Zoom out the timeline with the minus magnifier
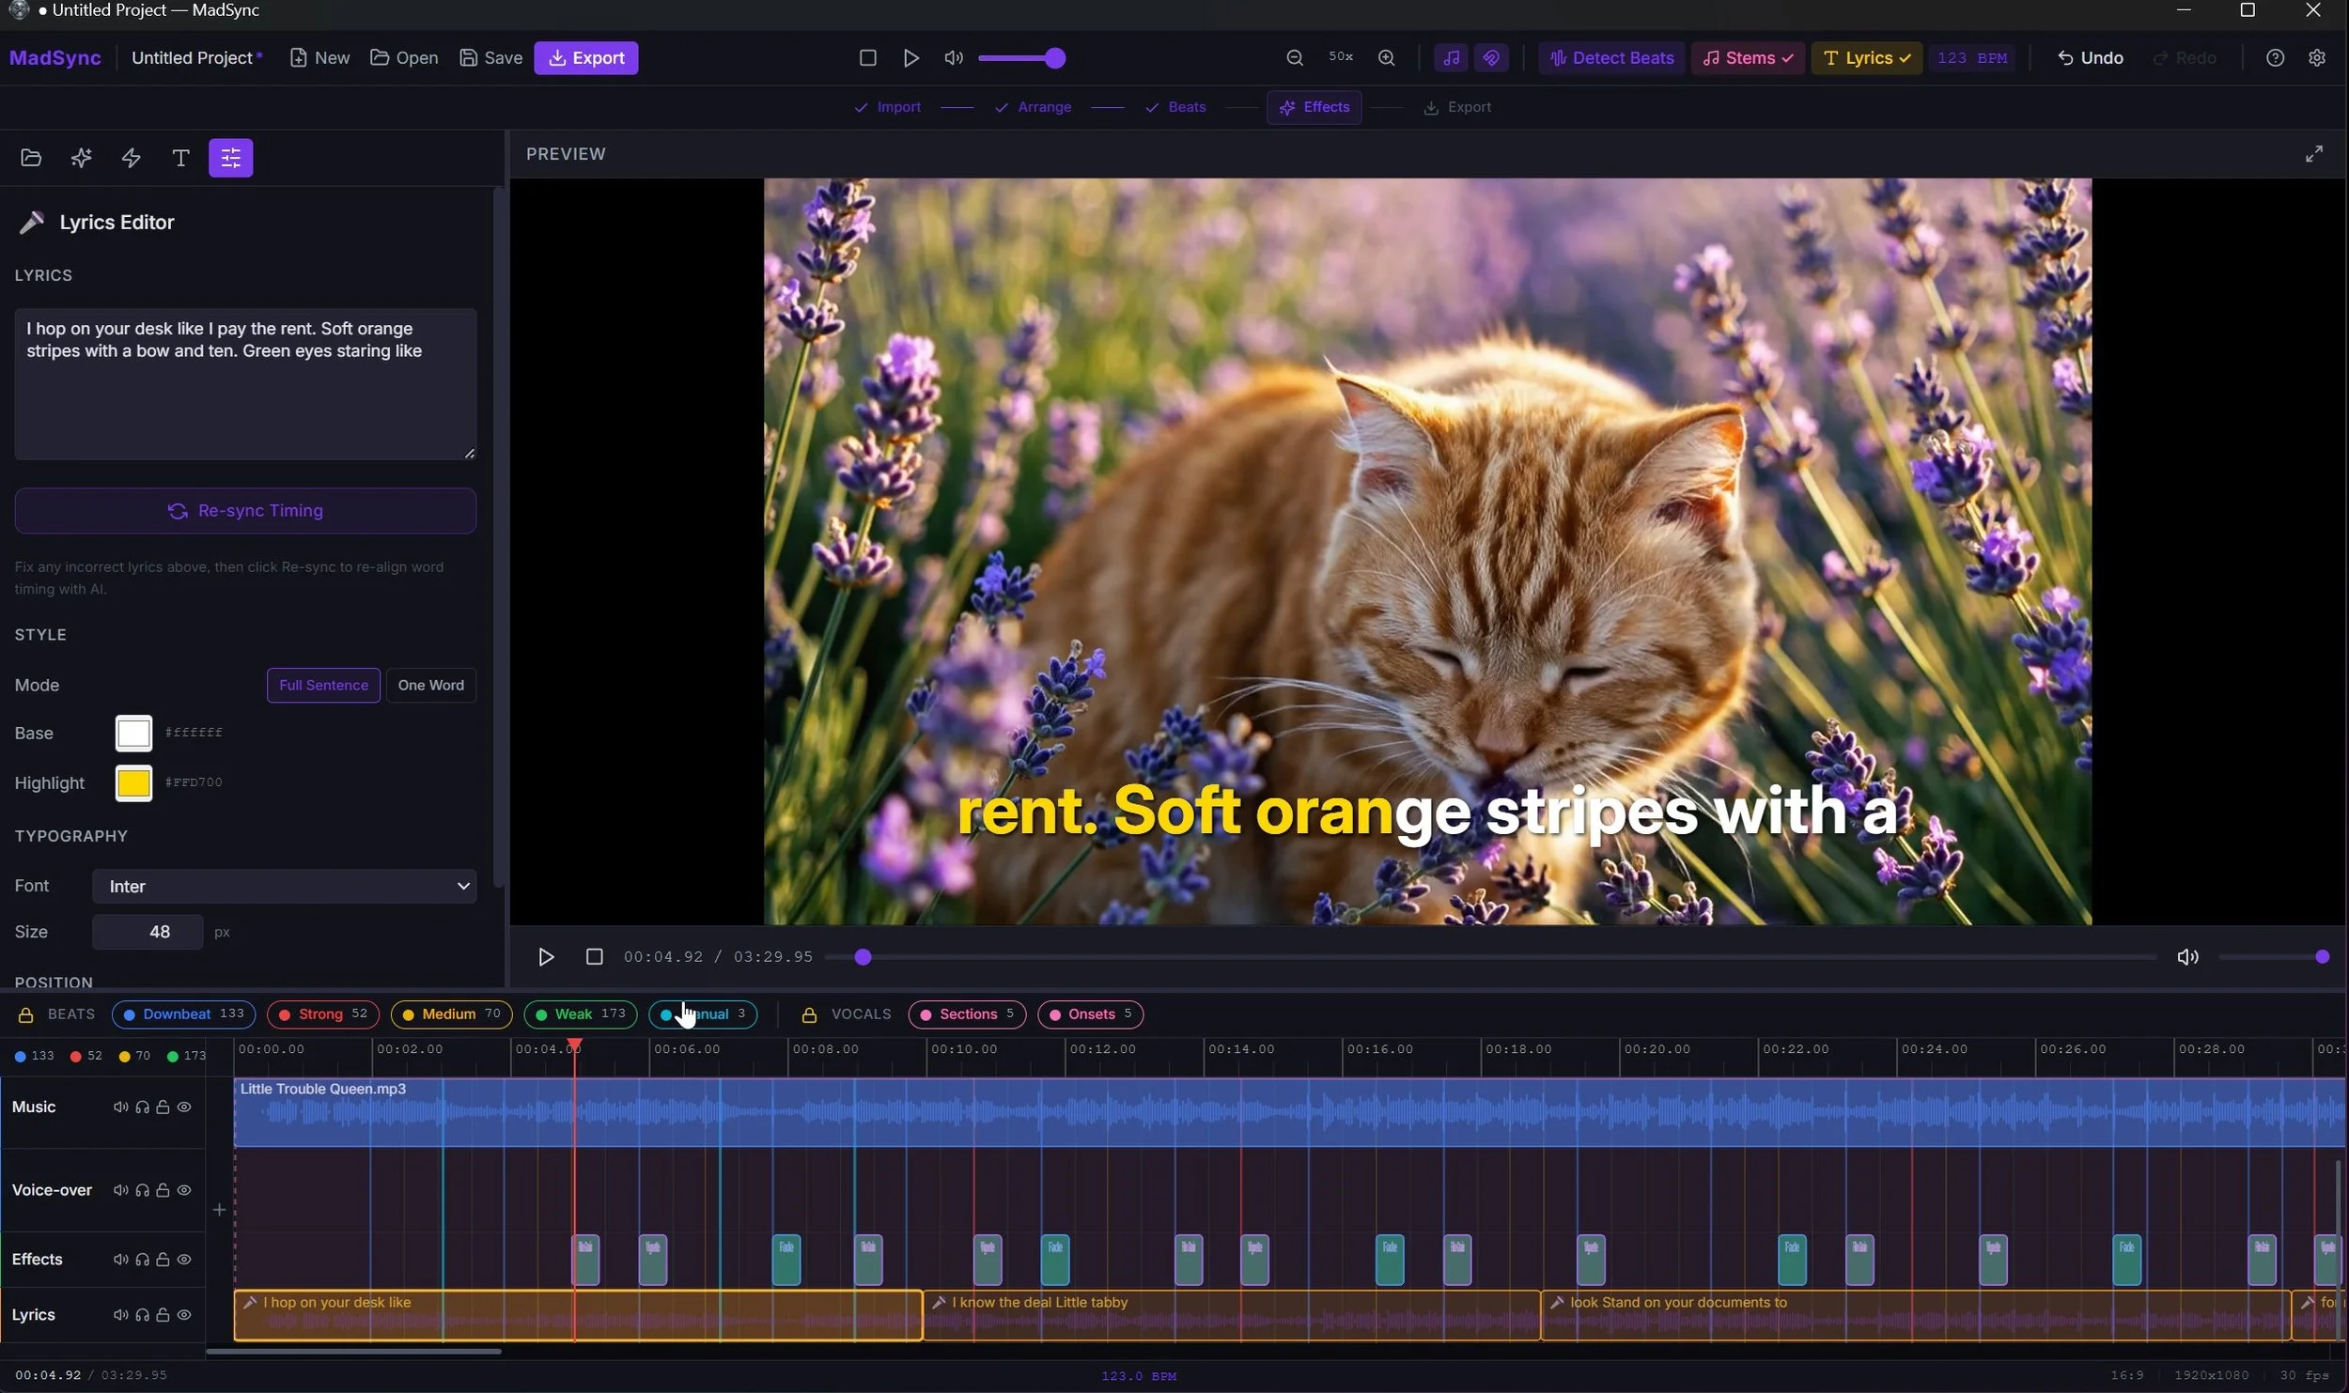The height and width of the screenshot is (1393, 2349). [x=1294, y=57]
